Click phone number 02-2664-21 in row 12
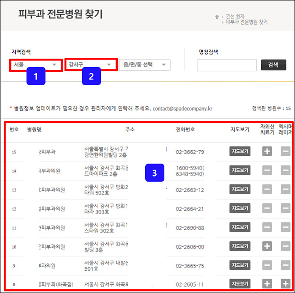The image size is (295, 293). click(x=190, y=209)
